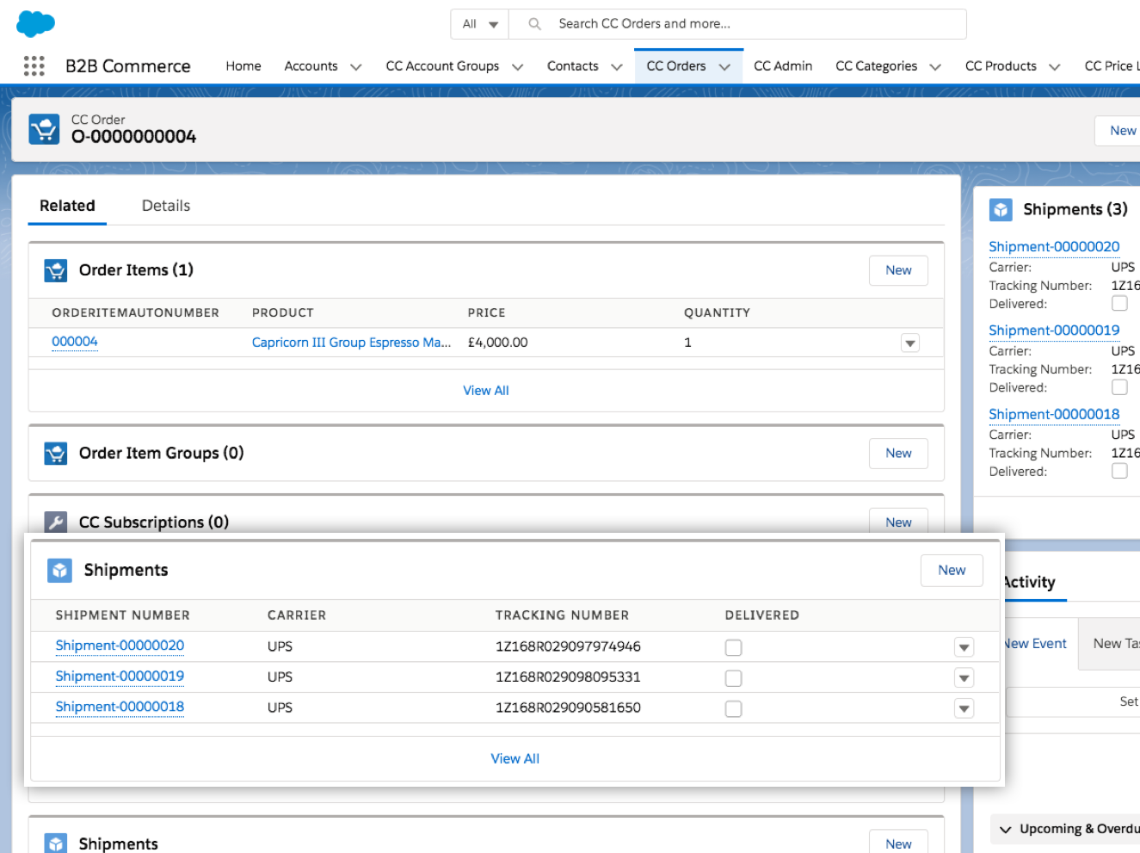Toggle sidebar Delivered checkbox under Shipment-00000018
Screen dimensions: 1140x853
click(1119, 471)
